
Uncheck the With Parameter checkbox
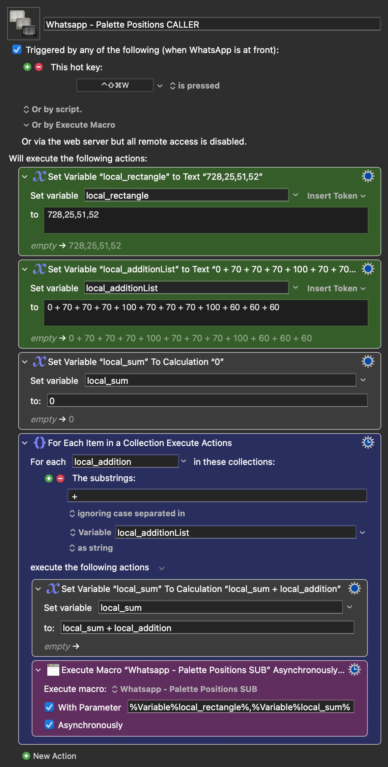point(49,707)
